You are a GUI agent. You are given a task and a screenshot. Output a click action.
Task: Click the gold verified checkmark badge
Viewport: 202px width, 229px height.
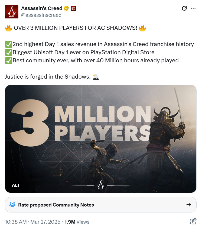[x=66, y=8]
